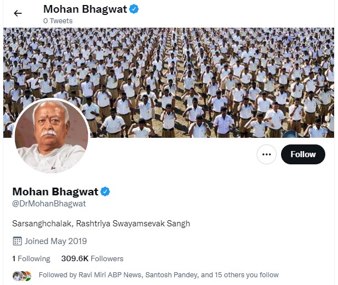Image resolution: width=338 pixels, height=285 pixels.
Task: Open the three-dots more options menu
Action: (x=267, y=154)
